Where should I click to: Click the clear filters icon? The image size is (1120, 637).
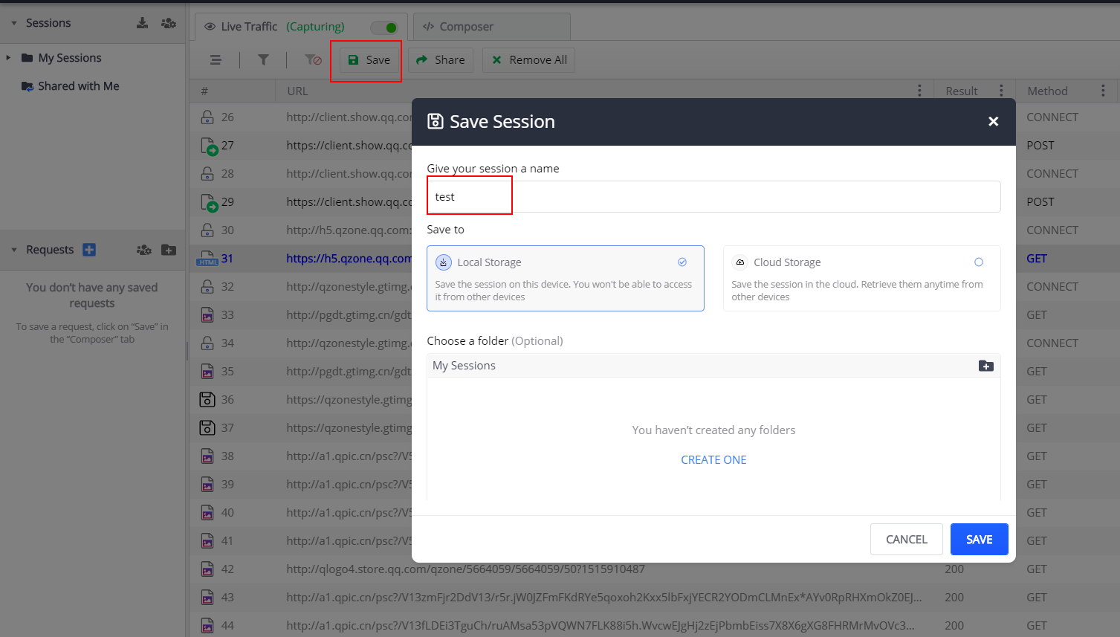point(313,60)
